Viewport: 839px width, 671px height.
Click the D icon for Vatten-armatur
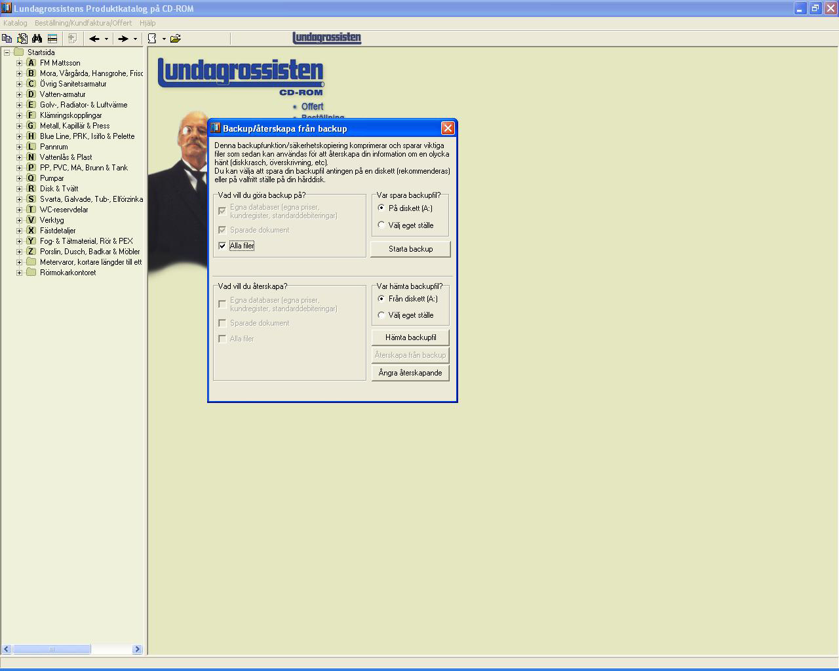[x=31, y=94]
